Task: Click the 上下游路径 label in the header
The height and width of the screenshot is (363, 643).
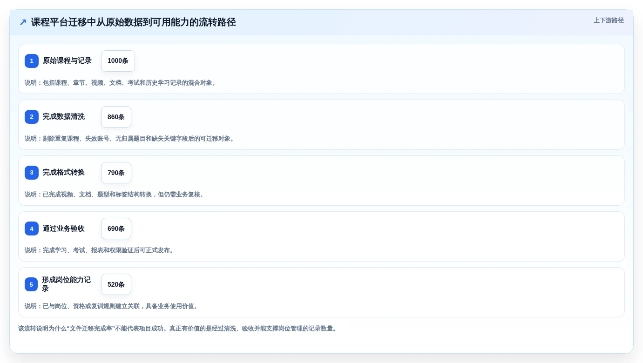Action: click(x=609, y=20)
